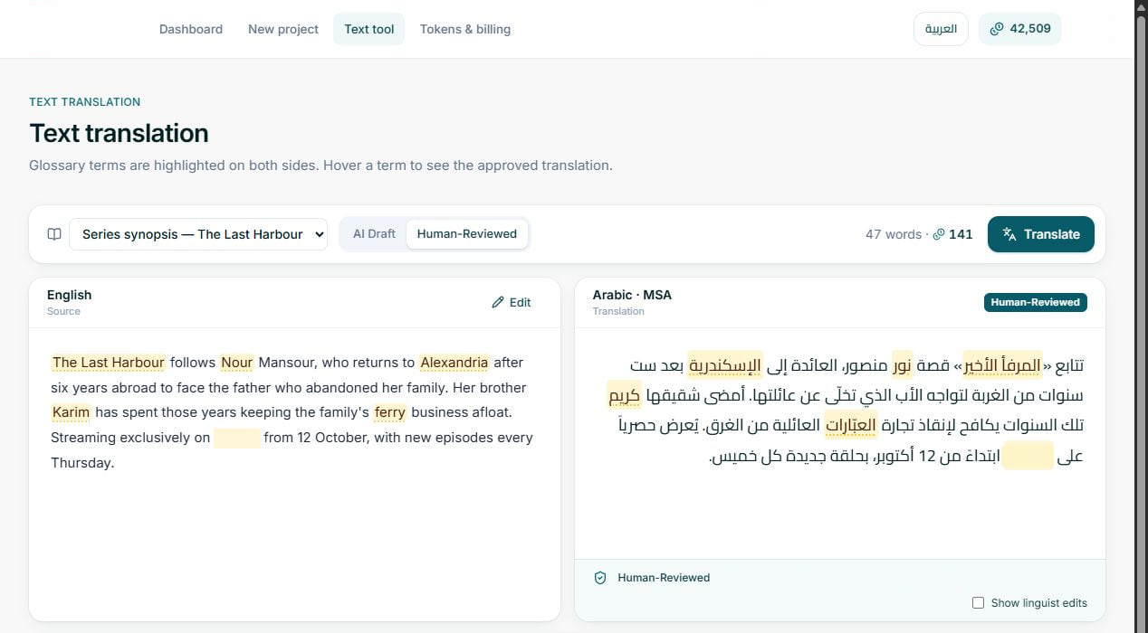
Task: Click the Arabic term العبّارات
Action: 851,425
